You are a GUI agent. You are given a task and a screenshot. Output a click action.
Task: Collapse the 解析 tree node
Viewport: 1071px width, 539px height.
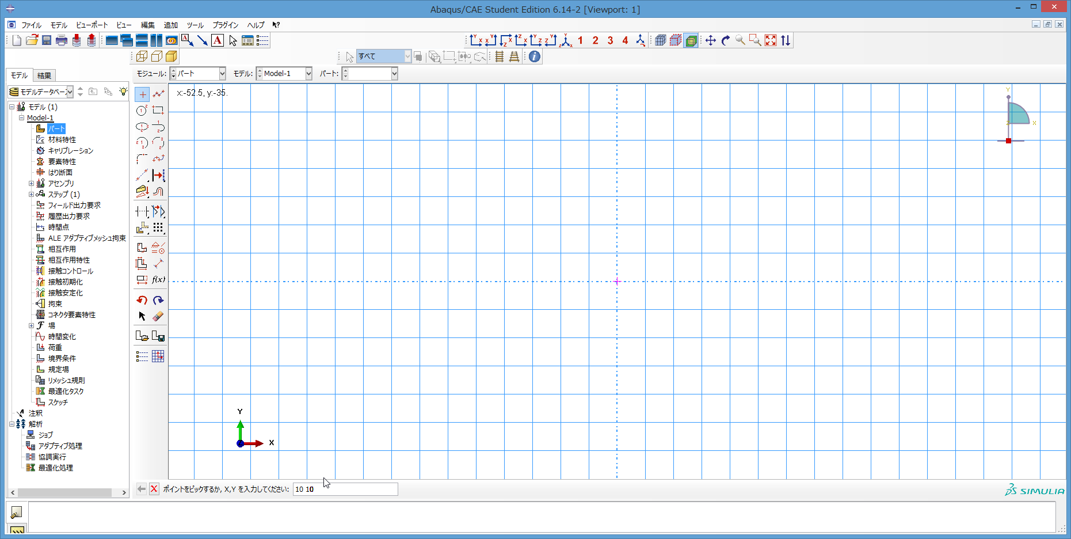[x=12, y=424]
